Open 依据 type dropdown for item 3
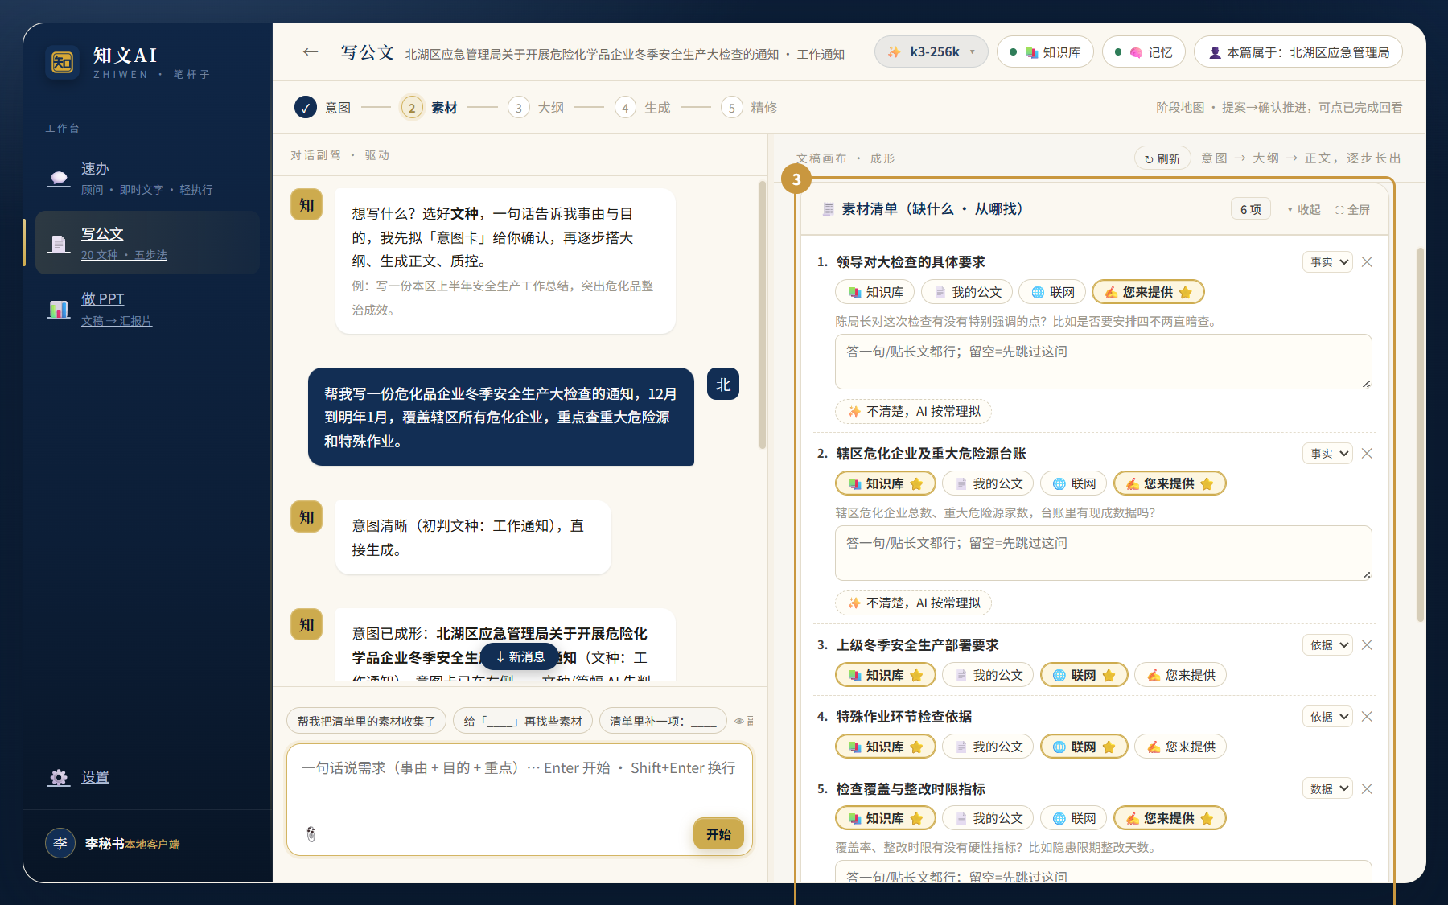This screenshot has height=905, width=1448. click(1327, 645)
